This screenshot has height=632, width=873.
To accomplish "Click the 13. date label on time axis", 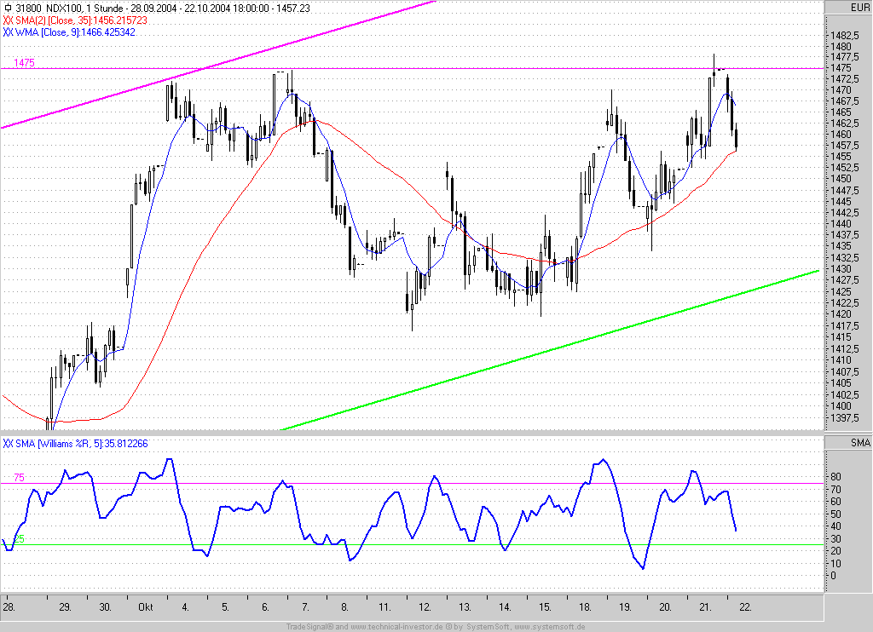I will coord(465,607).
